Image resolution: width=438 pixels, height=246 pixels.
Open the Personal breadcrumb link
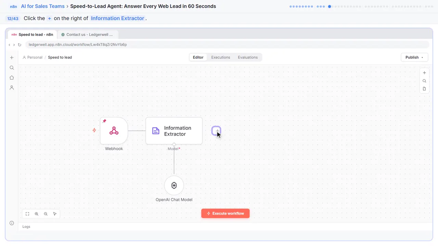click(x=33, y=57)
